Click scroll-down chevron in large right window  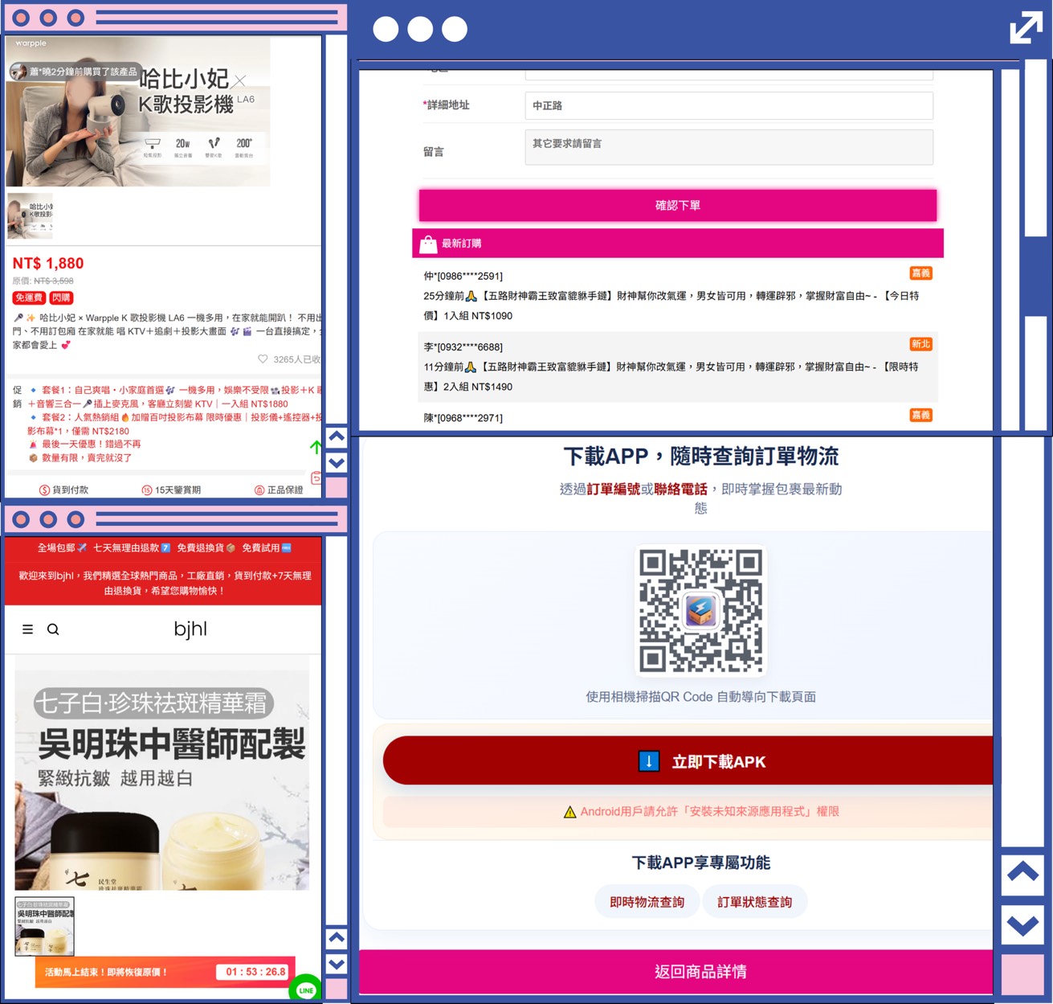pos(1022,925)
